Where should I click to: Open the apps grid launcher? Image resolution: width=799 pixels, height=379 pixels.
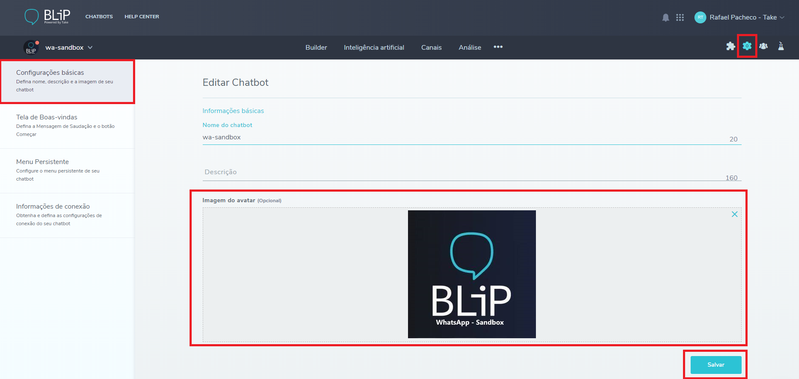pos(680,17)
